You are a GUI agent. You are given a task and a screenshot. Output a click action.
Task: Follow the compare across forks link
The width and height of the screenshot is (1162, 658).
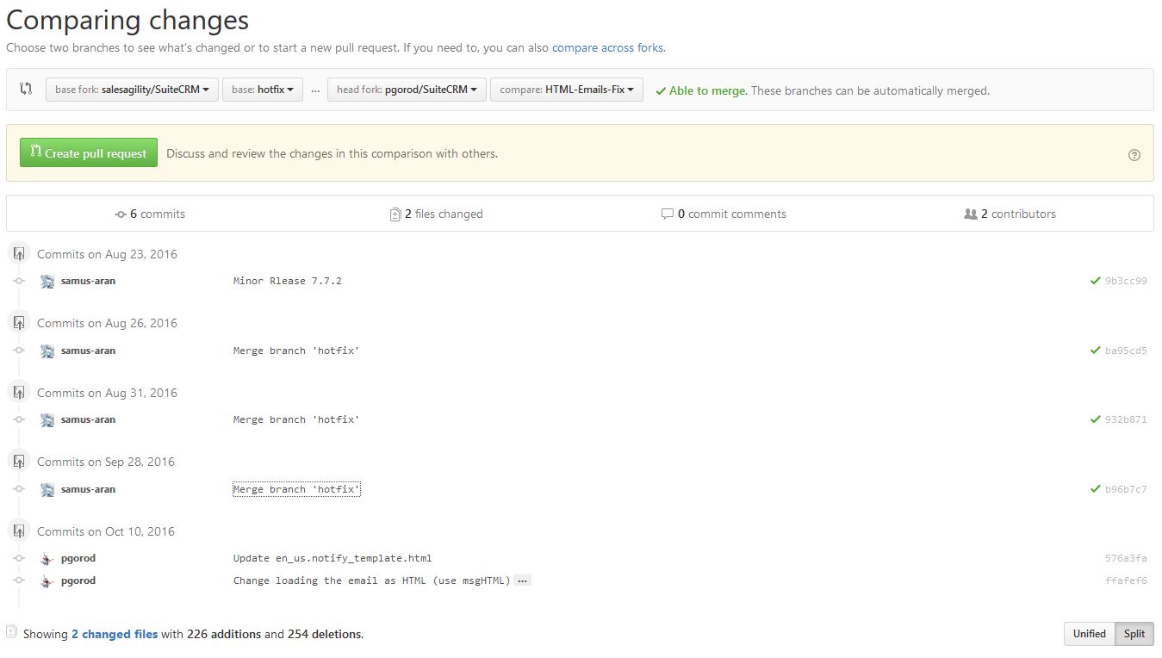point(608,48)
